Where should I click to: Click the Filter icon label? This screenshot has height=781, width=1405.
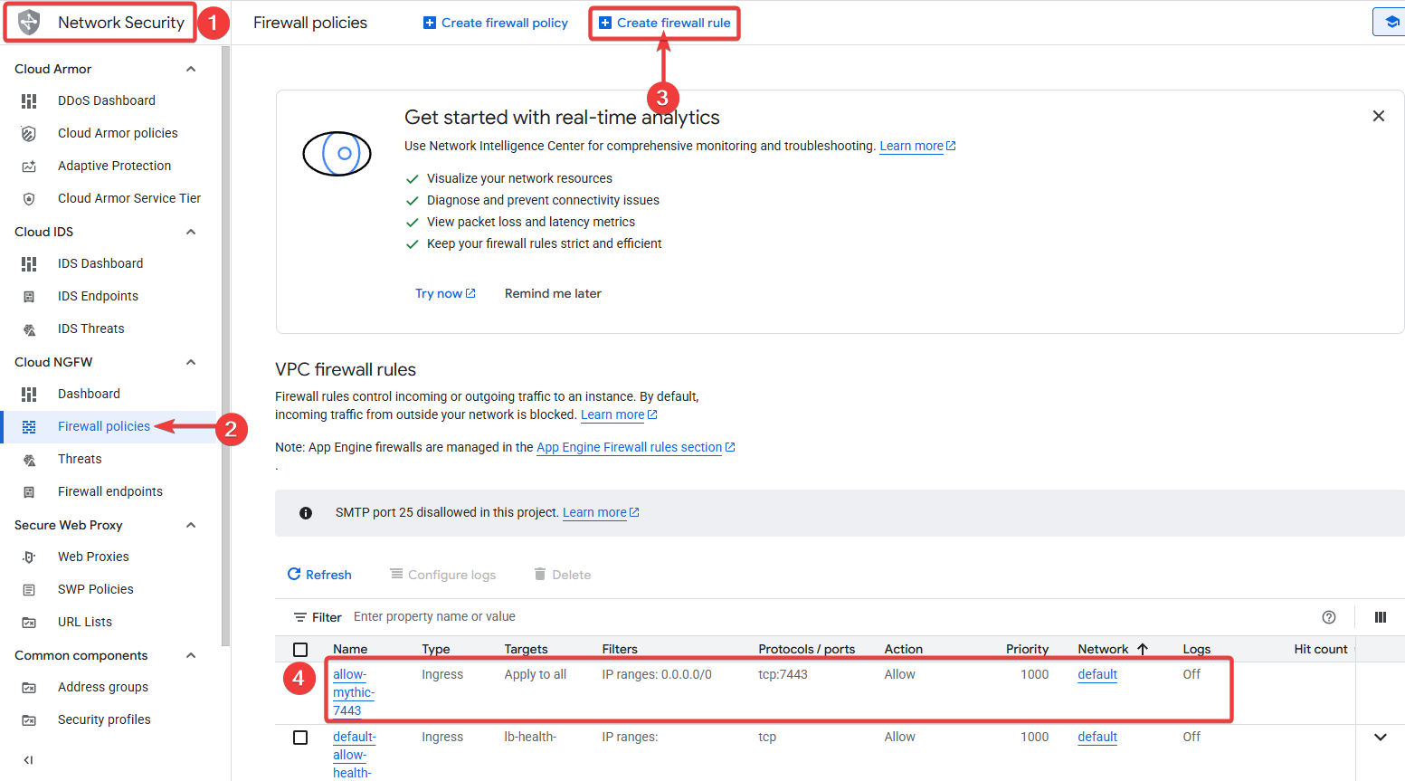[318, 617]
